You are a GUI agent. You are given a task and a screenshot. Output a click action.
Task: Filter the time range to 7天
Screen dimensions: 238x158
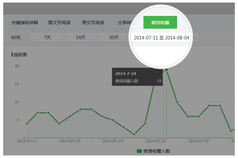(x=47, y=38)
